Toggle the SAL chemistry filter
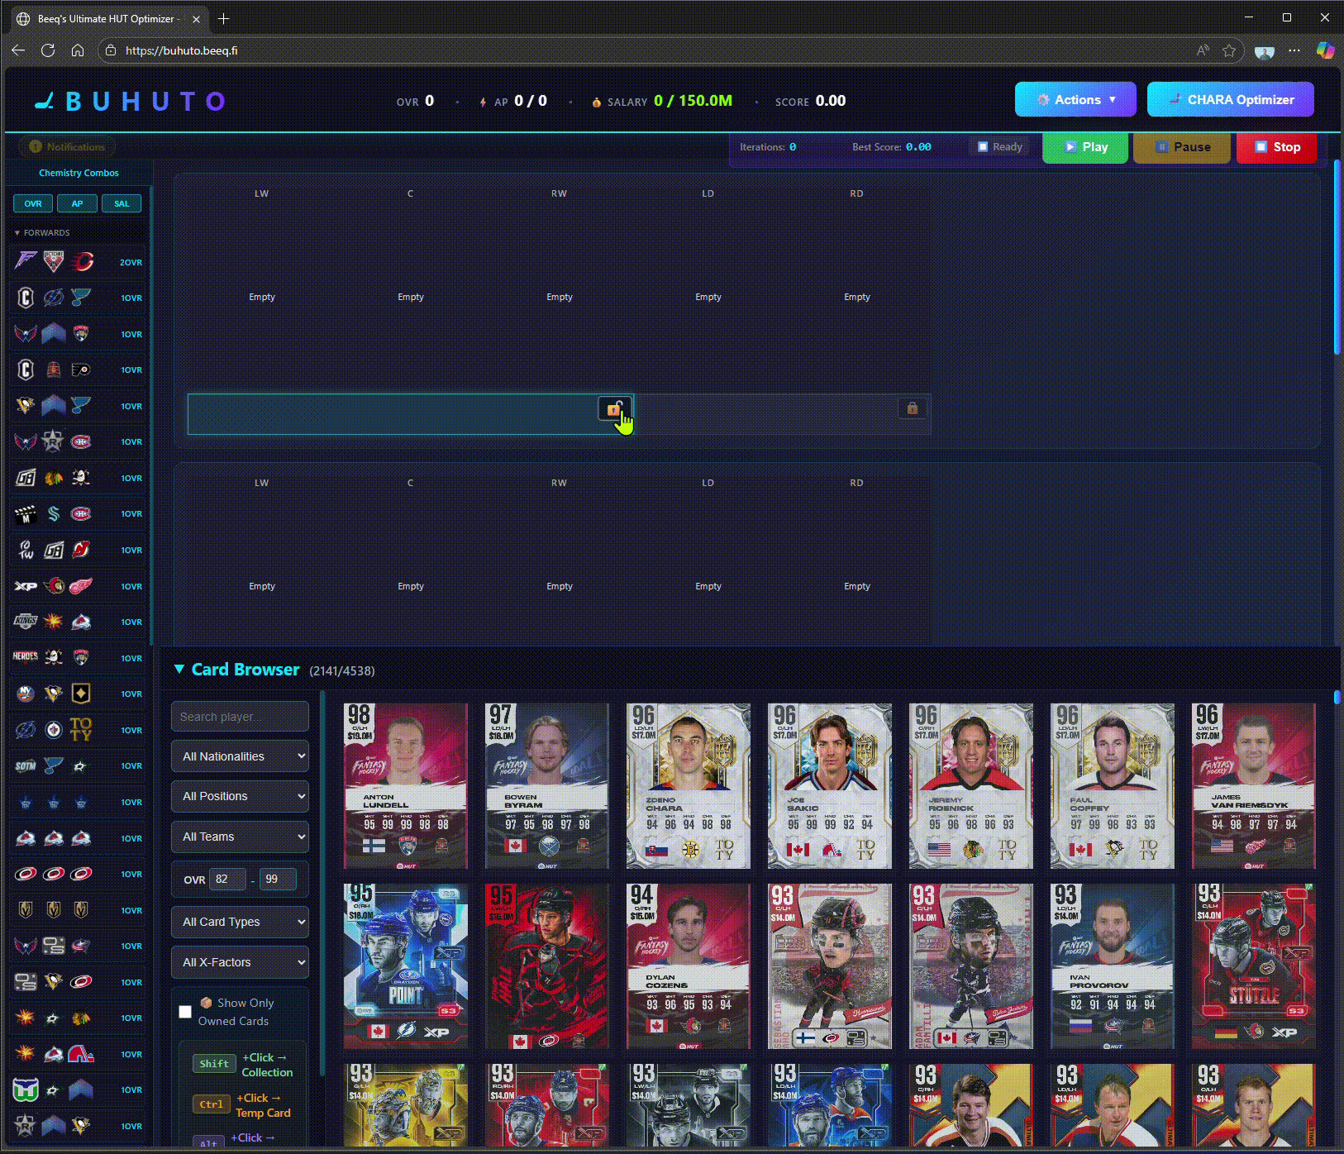This screenshot has width=1344, height=1154. tap(122, 203)
